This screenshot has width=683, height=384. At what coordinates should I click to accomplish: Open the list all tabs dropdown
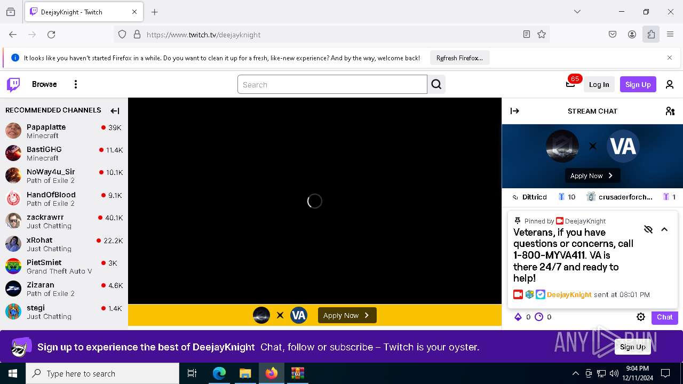[577, 12]
